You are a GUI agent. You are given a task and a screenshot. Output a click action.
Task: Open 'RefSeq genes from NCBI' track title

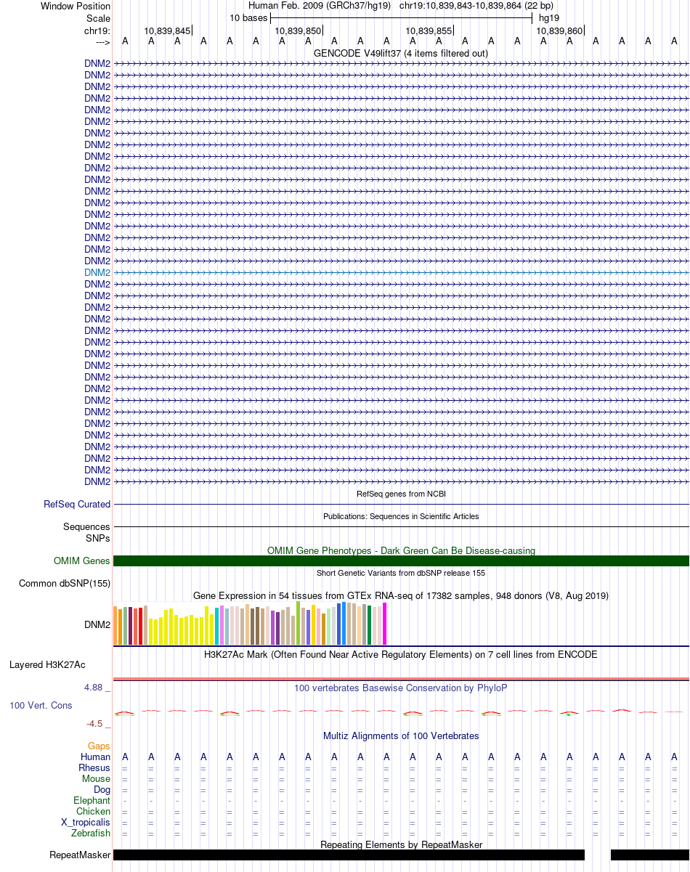(401, 494)
